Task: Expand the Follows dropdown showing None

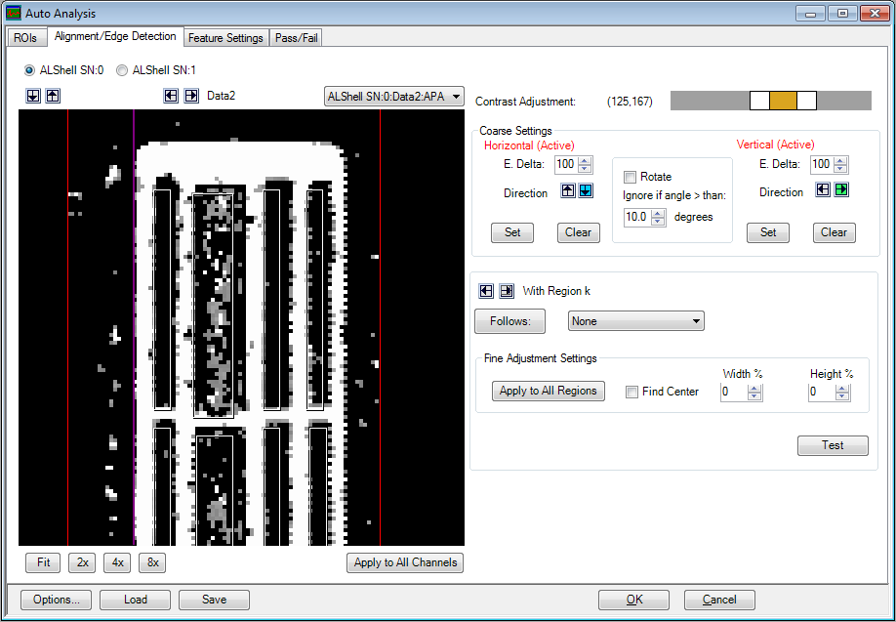Action: point(635,321)
